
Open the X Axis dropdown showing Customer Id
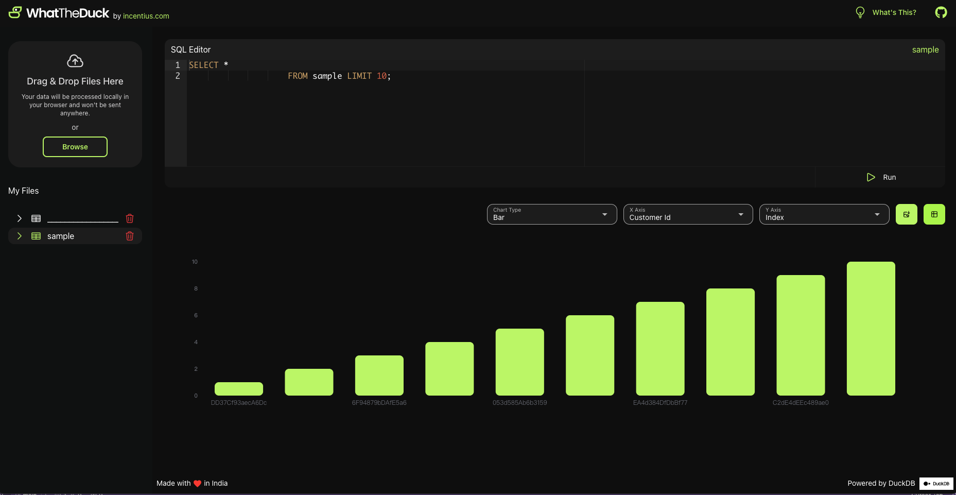pos(688,214)
